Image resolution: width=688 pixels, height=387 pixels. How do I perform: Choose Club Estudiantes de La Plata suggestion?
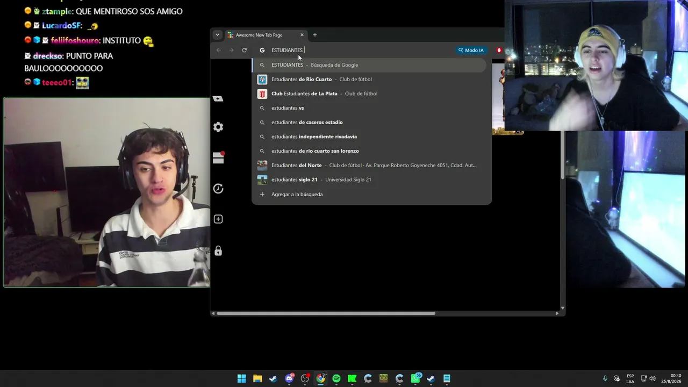coord(369,94)
